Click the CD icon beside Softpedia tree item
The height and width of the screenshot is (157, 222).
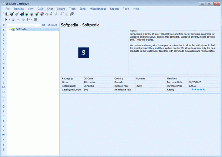pos(13,30)
